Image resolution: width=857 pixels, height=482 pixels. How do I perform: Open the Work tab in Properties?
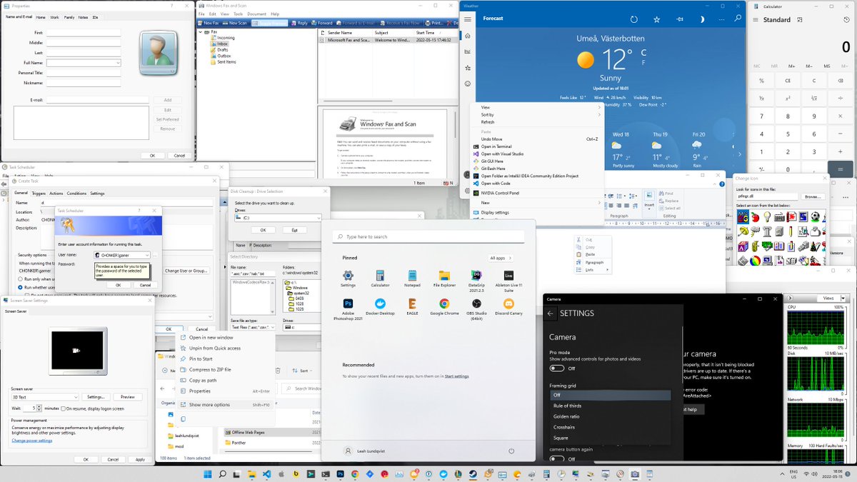coord(54,16)
